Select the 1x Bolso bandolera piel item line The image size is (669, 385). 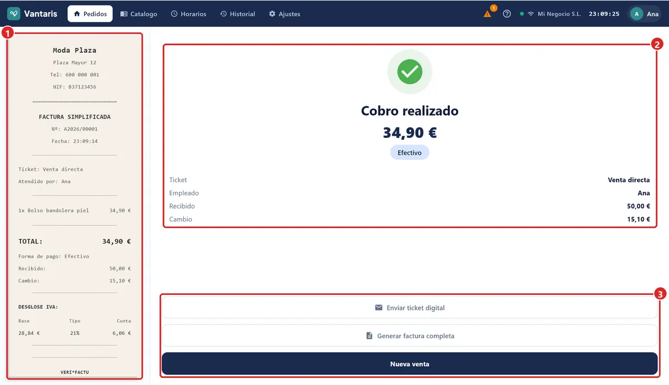click(75, 211)
